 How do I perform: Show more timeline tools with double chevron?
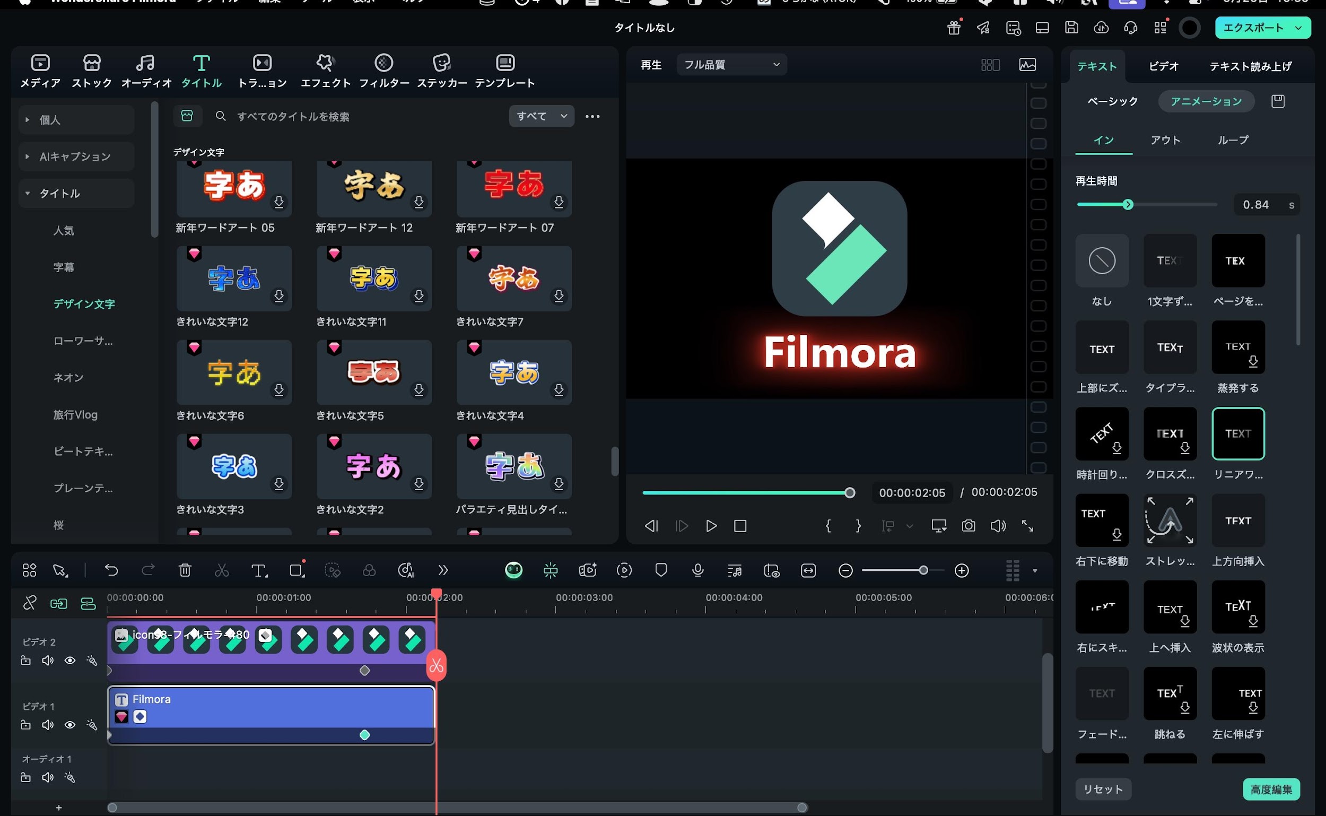pyautogui.click(x=443, y=570)
